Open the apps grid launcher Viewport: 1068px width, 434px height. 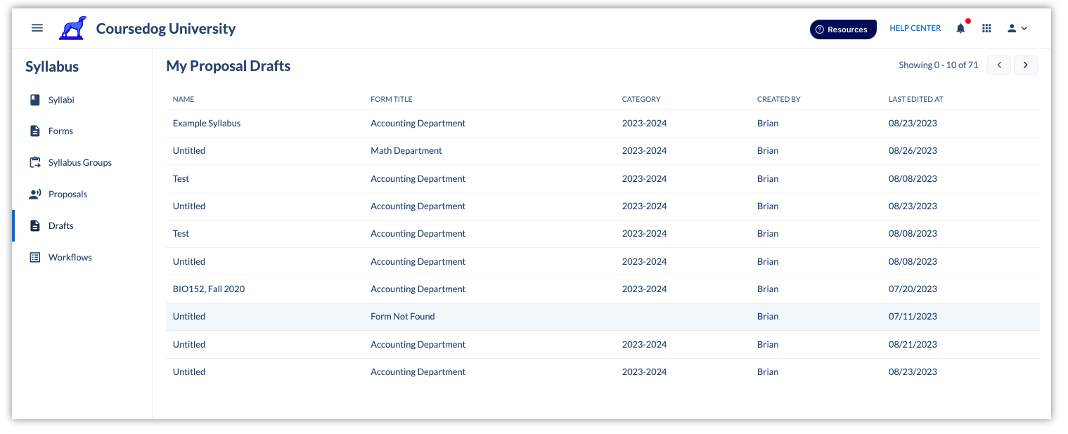pyautogui.click(x=986, y=28)
